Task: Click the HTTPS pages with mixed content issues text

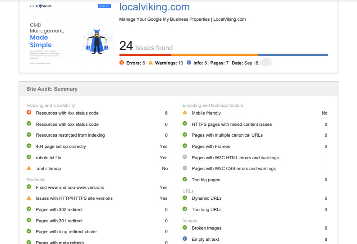Action: pos(232,124)
